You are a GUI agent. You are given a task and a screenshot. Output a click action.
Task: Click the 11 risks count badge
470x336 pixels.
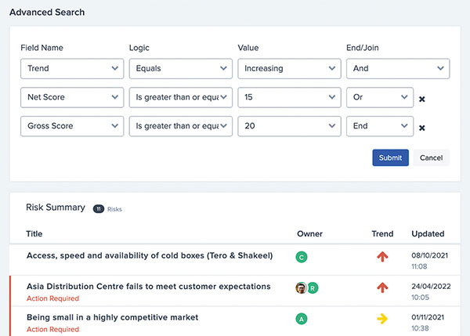99,209
